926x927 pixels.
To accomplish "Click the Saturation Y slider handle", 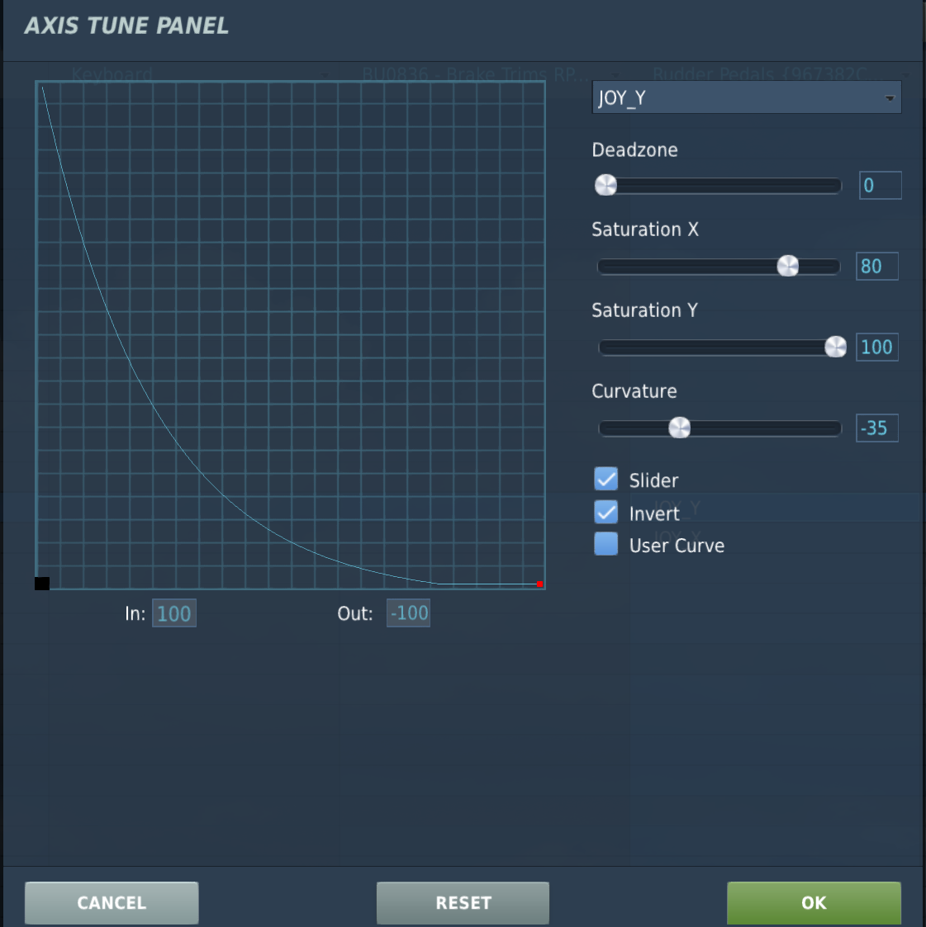I will pos(835,347).
